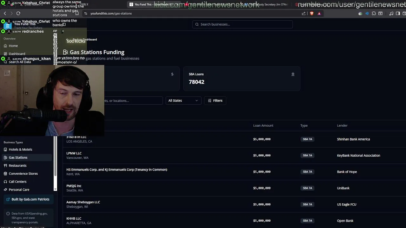This screenshot has height=228, width=406.
Task: Click lender Shinhan Bank America
Action: click(x=353, y=139)
